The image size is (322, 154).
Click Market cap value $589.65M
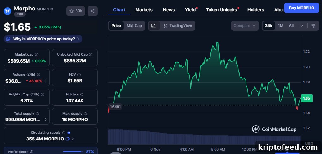click(x=18, y=61)
